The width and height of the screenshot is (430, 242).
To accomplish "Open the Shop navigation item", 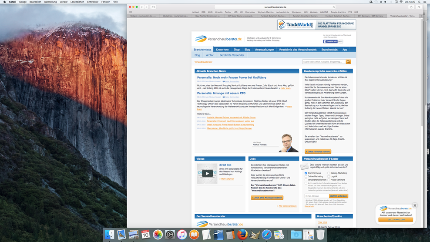I will [236, 50].
